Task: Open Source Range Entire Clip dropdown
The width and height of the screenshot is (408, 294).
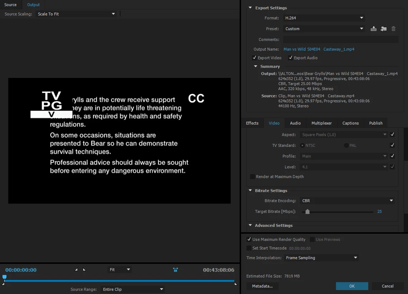Action: point(133,289)
